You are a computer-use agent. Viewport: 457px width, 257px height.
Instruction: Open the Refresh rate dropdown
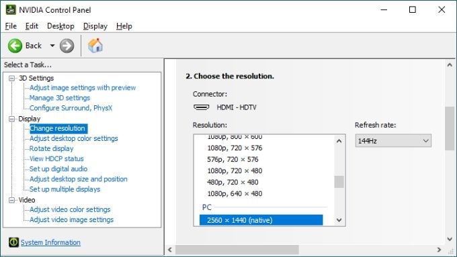click(x=393, y=141)
